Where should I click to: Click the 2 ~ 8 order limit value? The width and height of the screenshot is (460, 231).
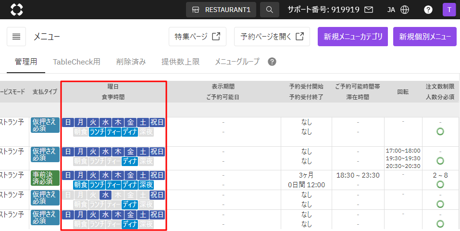click(x=440, y=175)
